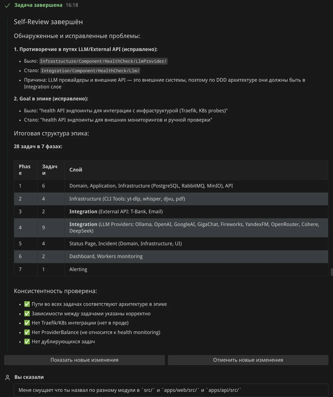This screenshot has width=333, height=397.
Task: Click the user message box about src modules
Action: (171, 390)
